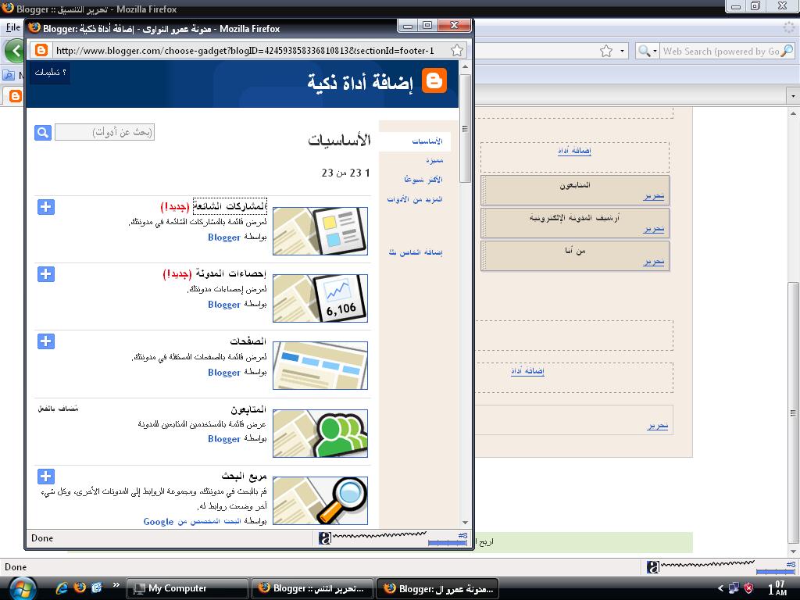Click the red security shield tray icon
The image size is (800, 600).
[748, 588]
